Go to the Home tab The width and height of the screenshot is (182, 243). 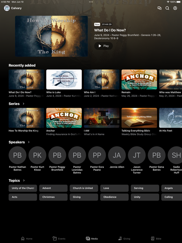click(x=27, y=239)
